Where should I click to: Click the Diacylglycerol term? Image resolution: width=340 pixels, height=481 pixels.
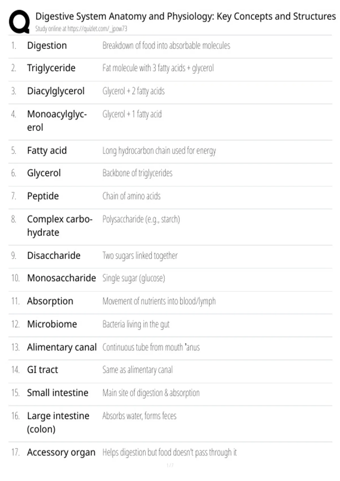pos(56,91)
